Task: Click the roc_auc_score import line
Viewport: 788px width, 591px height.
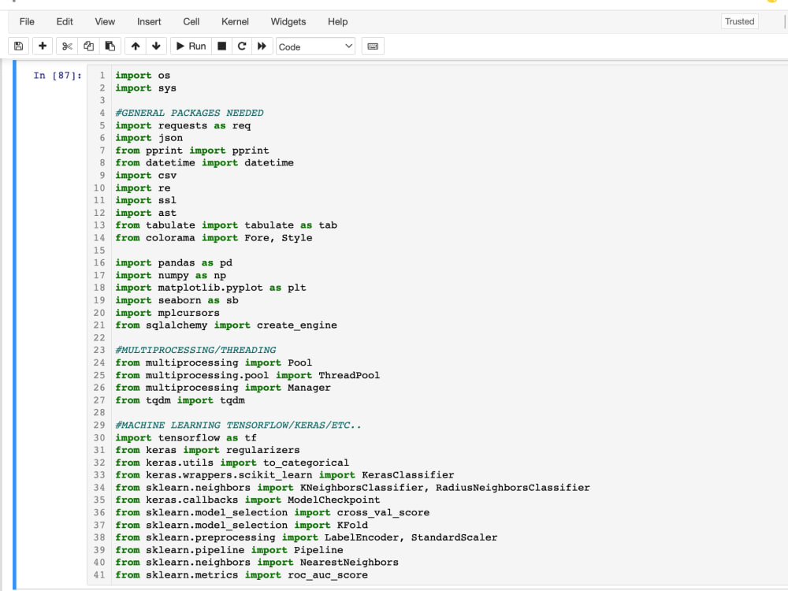Action: click(x=242, y=574)
